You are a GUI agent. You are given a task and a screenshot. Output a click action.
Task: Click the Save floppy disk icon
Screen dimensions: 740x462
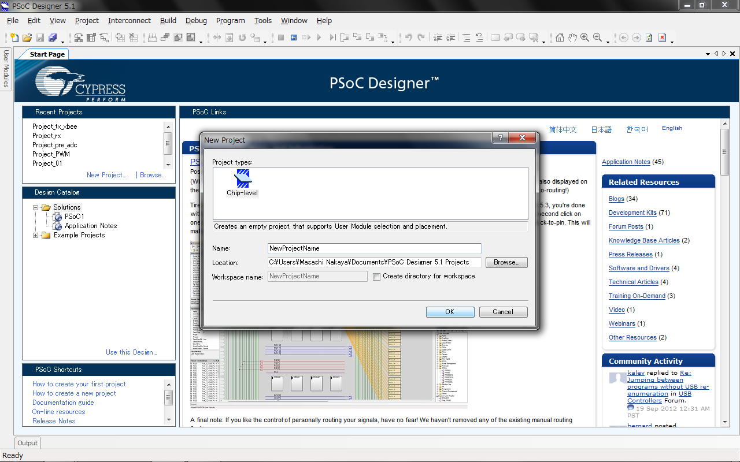point(40,38)
